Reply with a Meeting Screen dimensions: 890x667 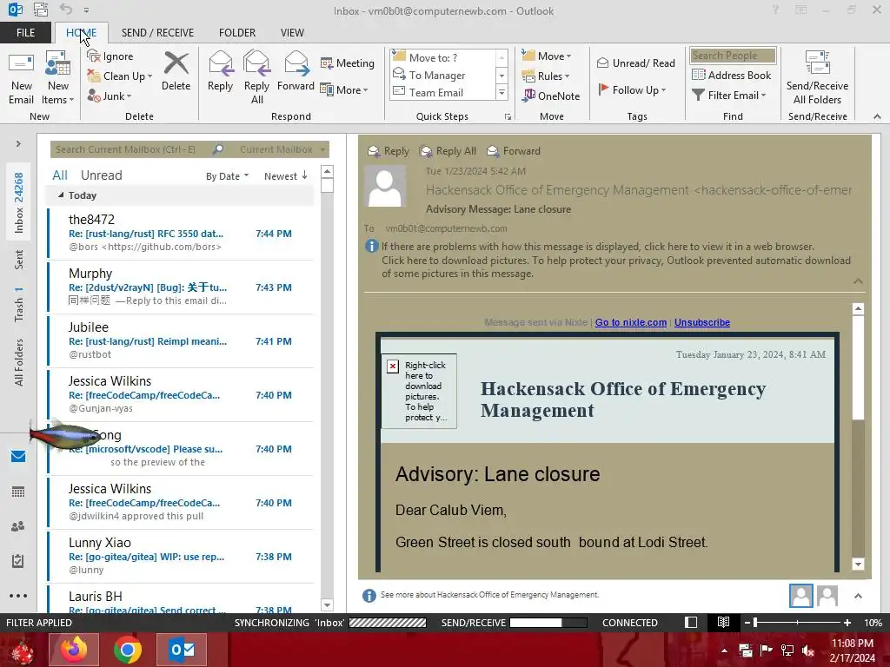click(348, 63)
